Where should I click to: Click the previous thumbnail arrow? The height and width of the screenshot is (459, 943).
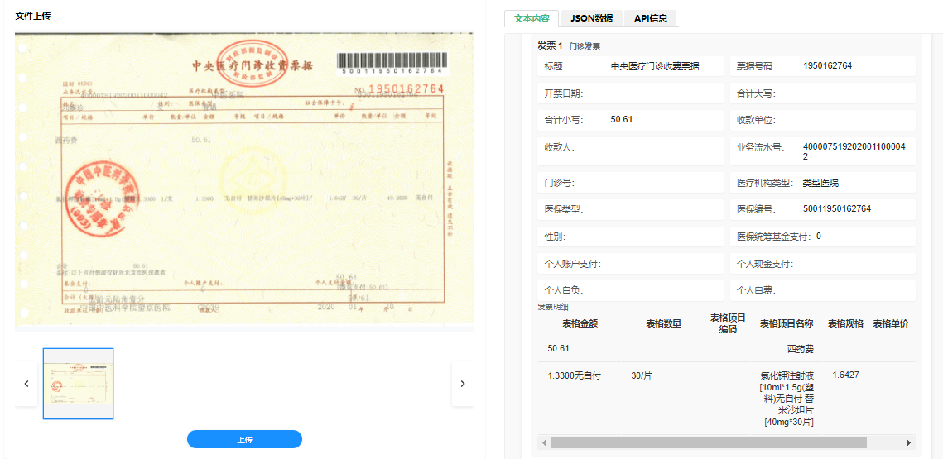click(x=26, y=384)
